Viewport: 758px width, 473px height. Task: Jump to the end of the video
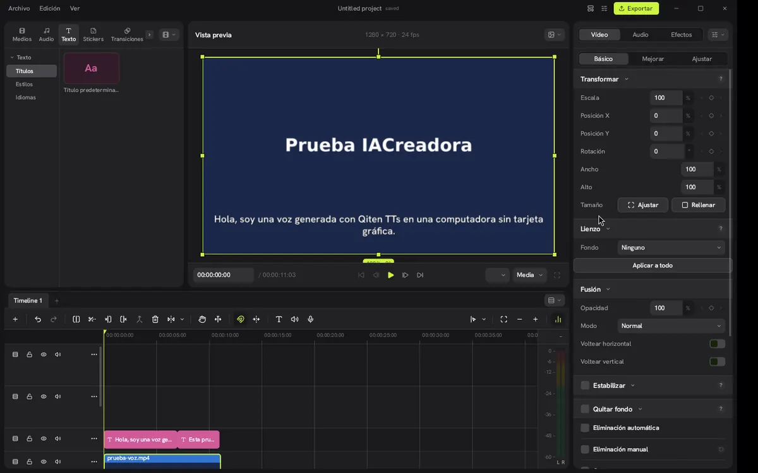(x=420, y=275)
